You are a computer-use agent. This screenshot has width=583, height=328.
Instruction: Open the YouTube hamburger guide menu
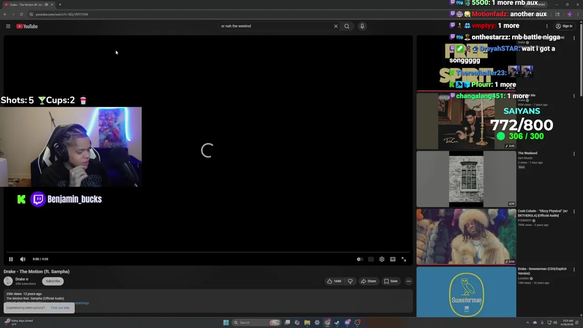8,26
